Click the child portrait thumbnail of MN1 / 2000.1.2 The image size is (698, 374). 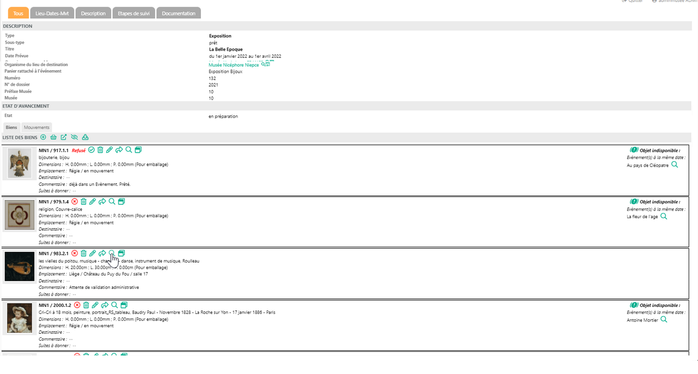click(20, 318)
